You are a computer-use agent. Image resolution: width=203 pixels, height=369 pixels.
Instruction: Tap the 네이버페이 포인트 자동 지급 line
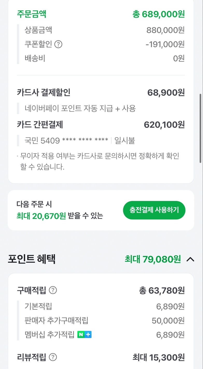click(80, 108)
